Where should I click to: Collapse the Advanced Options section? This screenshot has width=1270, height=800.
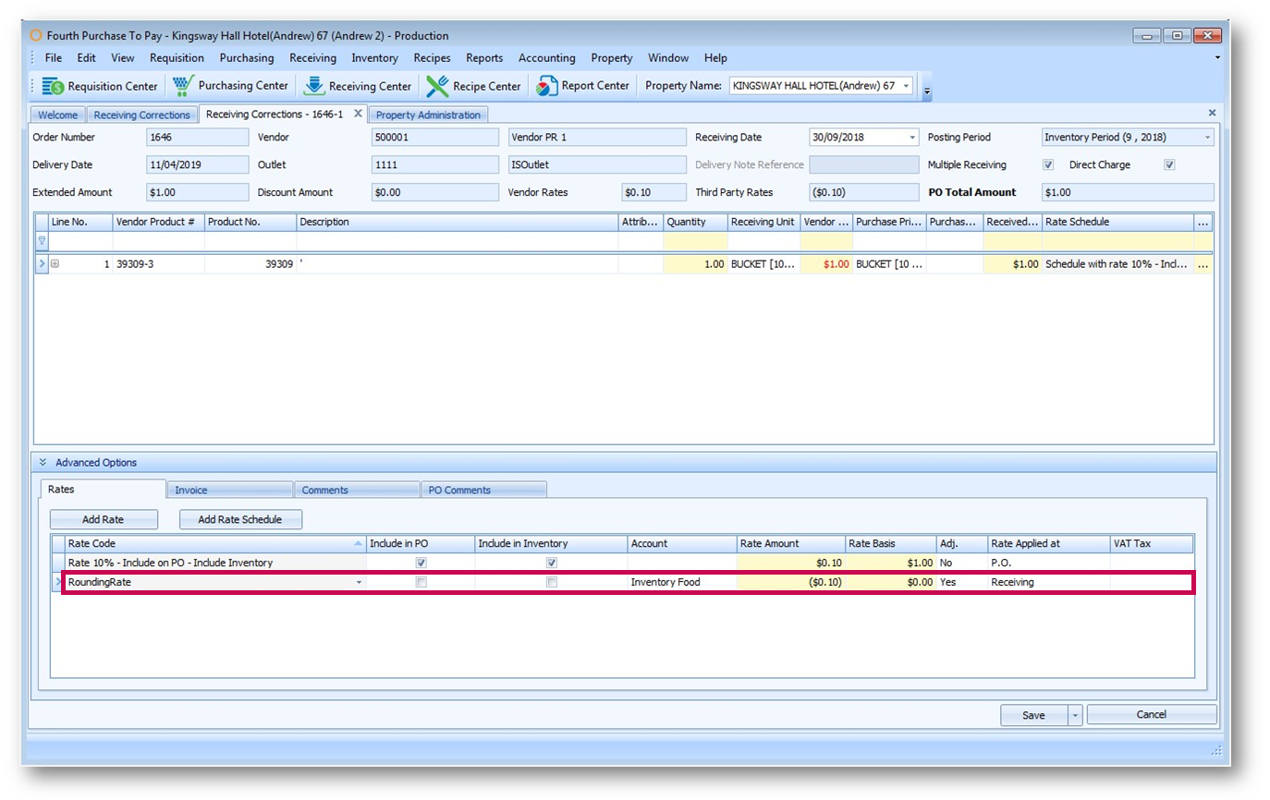coord(43,462)
